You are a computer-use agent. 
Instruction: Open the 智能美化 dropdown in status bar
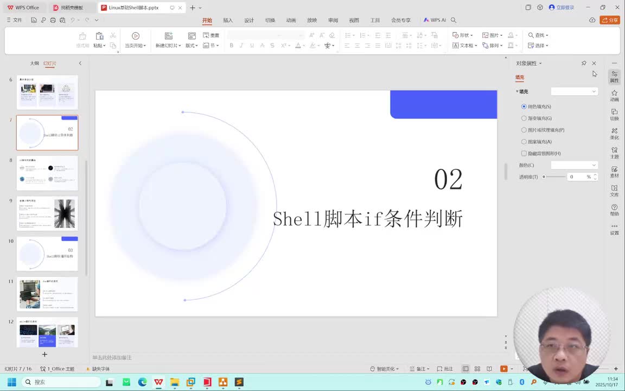[384, 369]
